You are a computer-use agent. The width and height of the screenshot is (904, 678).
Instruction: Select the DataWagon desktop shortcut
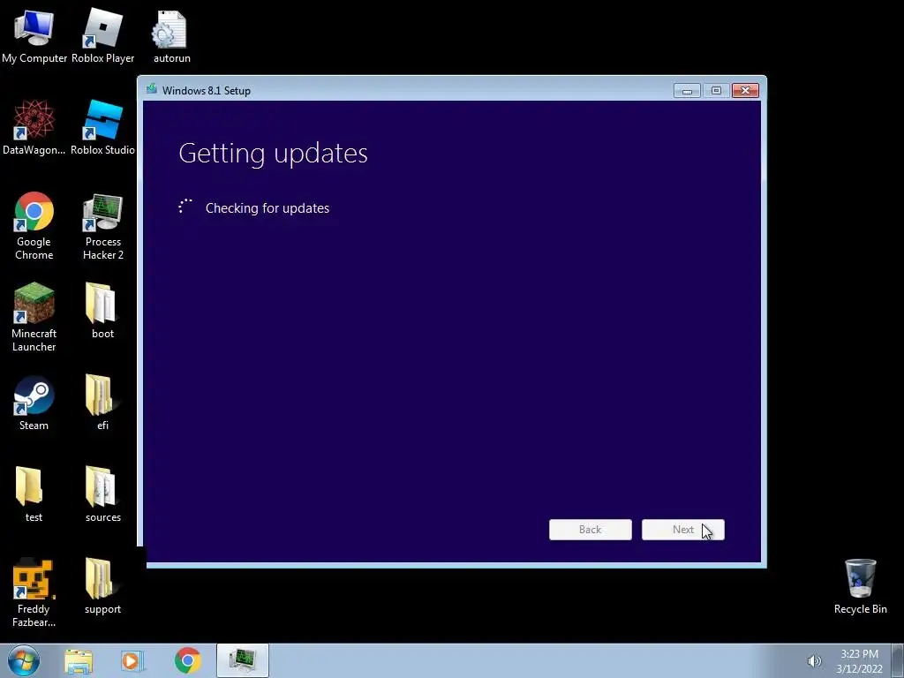tap(34, 127)
